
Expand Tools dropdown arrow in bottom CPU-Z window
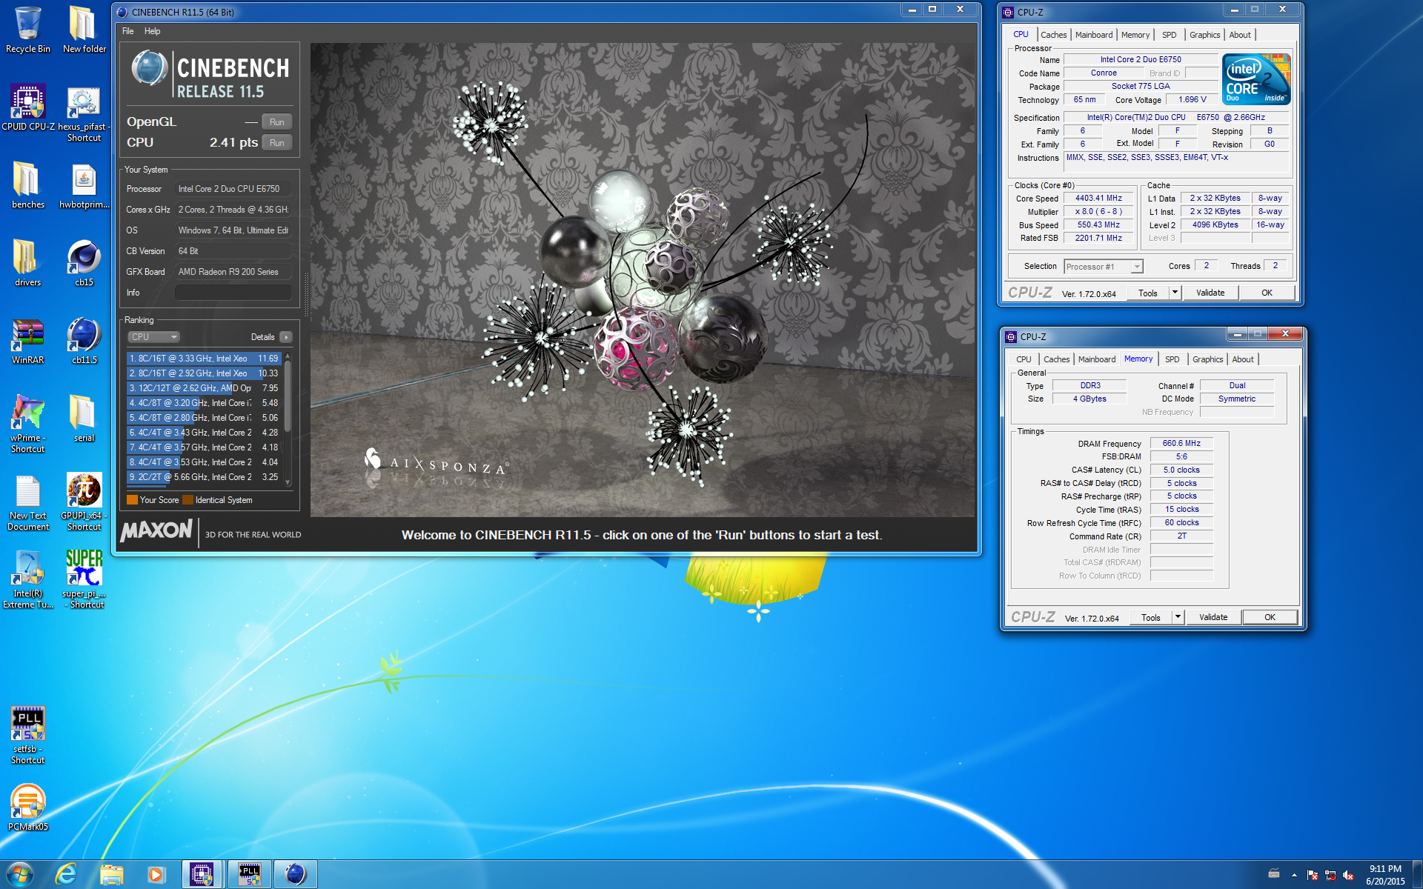tap(1178, 618)
